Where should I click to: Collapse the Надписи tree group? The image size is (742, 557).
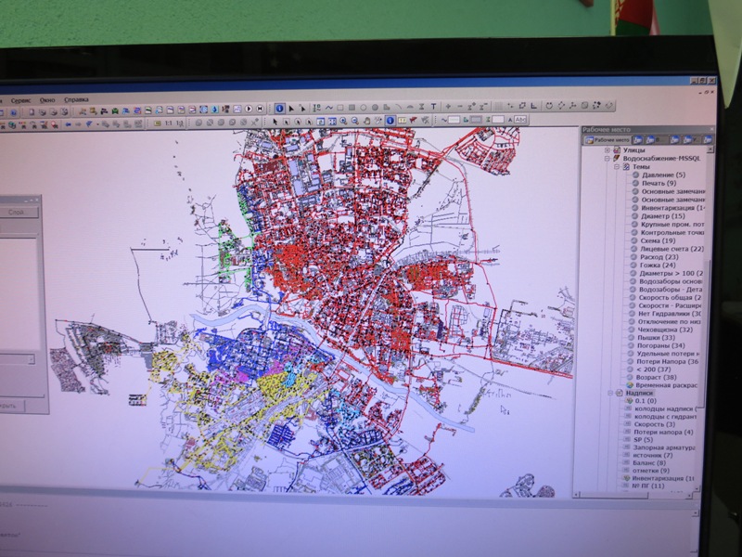click(610, 393)
